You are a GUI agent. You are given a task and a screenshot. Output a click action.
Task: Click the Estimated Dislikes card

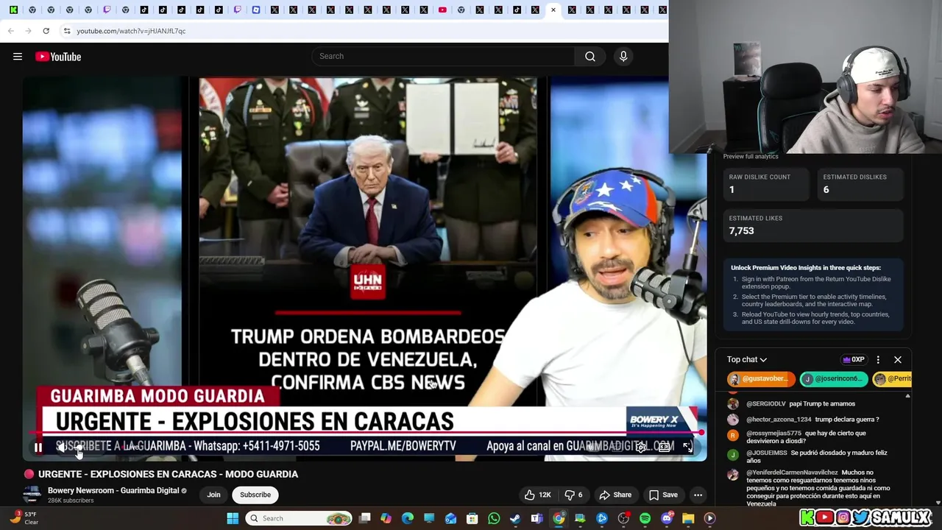pos(860,184)
